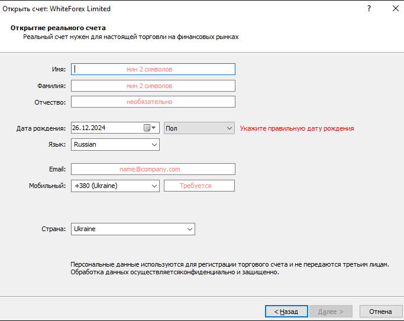The width and height of the screenshot is (404, 321).
Task: Click the Дата рождения label
Action: 41,128
